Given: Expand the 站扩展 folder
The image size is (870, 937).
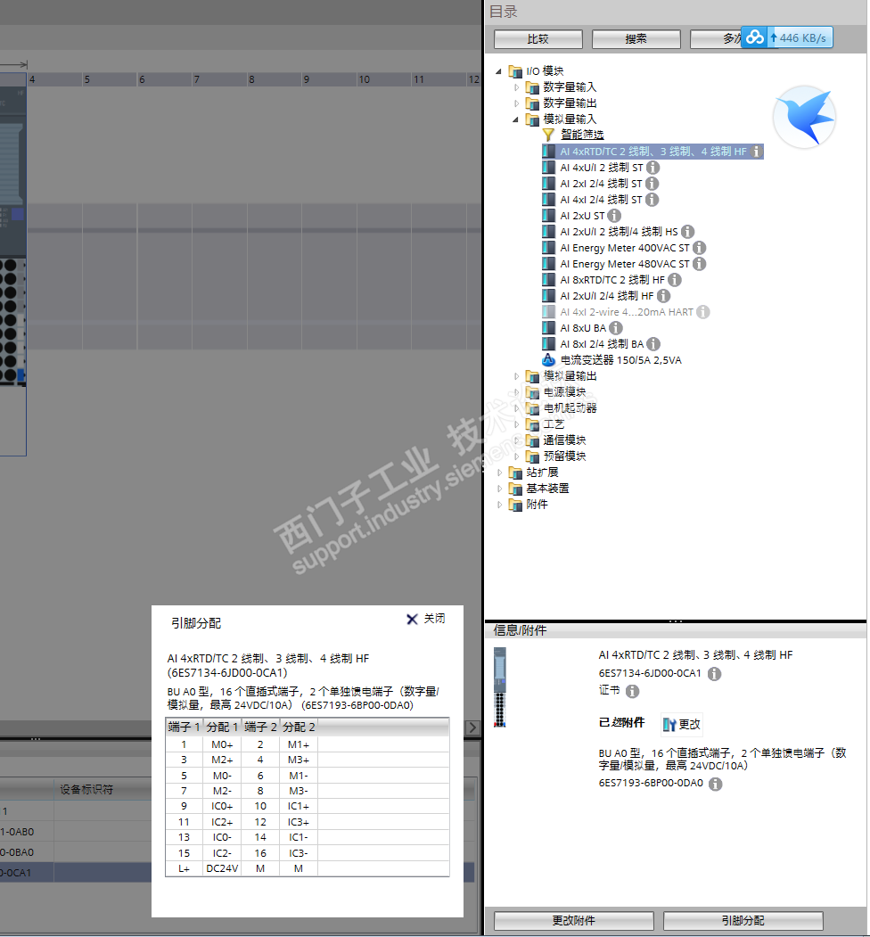Looking at the screenshot, I should coord(500,473).
